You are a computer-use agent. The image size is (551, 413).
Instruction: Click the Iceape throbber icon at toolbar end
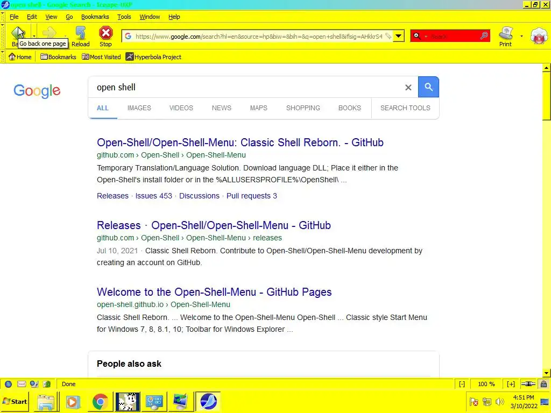click(x=539, y=36)
